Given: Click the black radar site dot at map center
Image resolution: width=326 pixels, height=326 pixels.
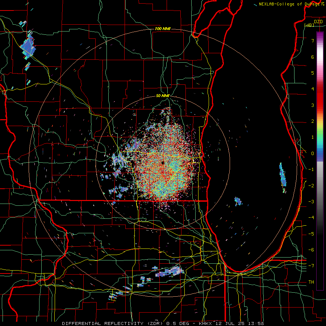Looking at the screenshot, I should (163, 163).
